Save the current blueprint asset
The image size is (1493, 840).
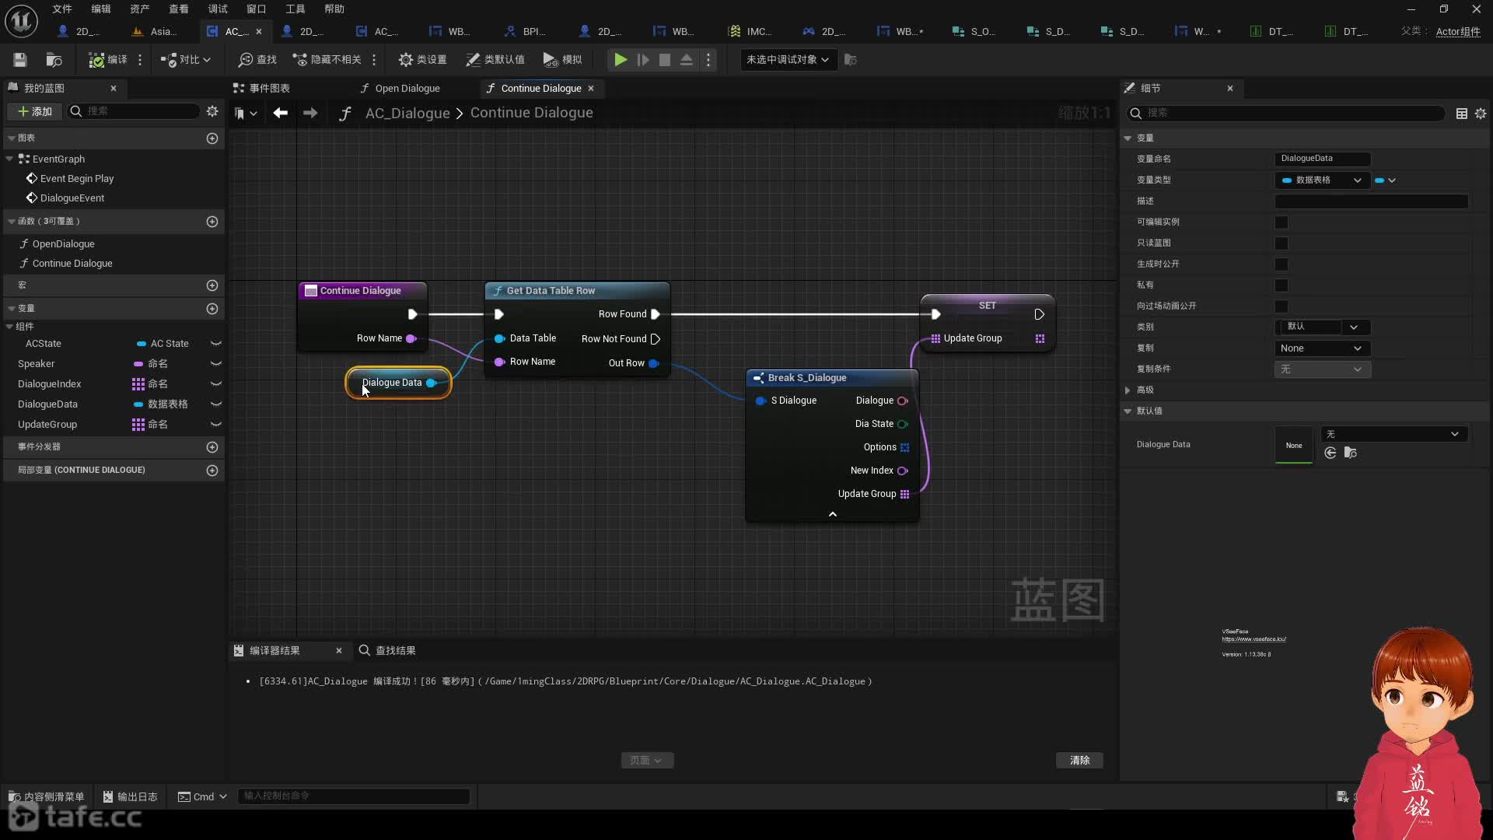(x=20, y=60)
